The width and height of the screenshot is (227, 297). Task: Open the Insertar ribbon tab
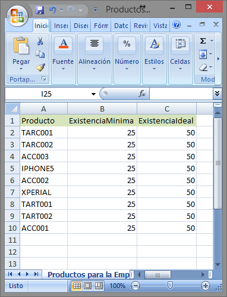(x=61, y=26)
